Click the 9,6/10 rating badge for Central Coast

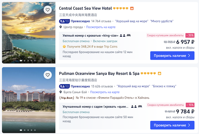coord(64,21)
